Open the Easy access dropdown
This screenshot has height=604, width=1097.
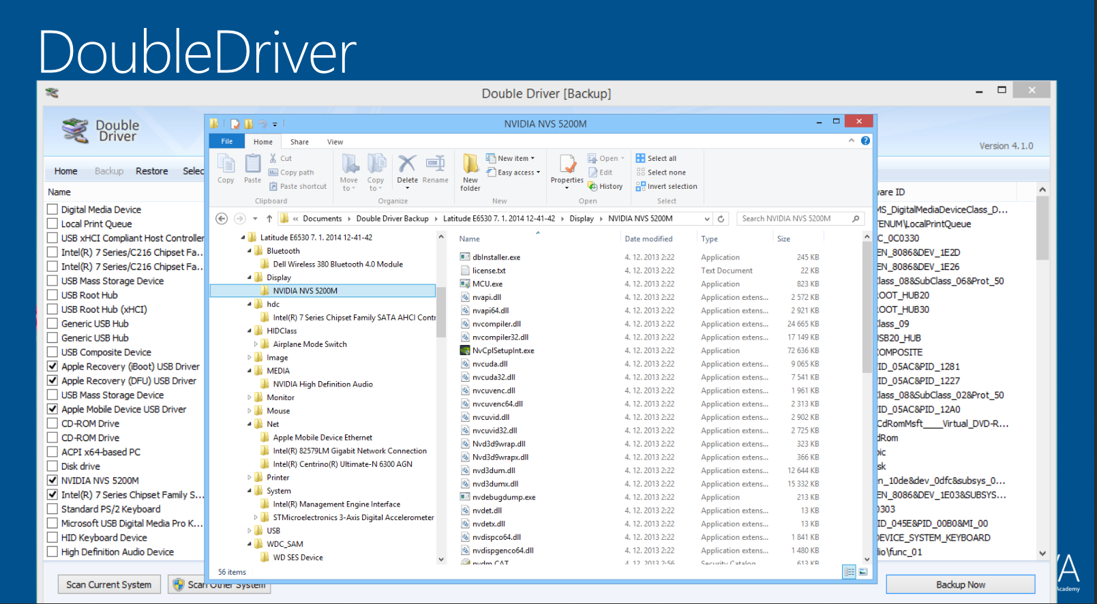513,172
